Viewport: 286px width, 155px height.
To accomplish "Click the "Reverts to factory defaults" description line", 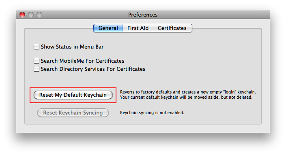I will coord(188,92).
